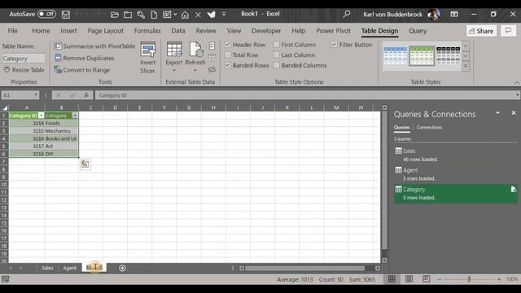Open the Comments icon button

pyautogui.click(x=508, y=31)
